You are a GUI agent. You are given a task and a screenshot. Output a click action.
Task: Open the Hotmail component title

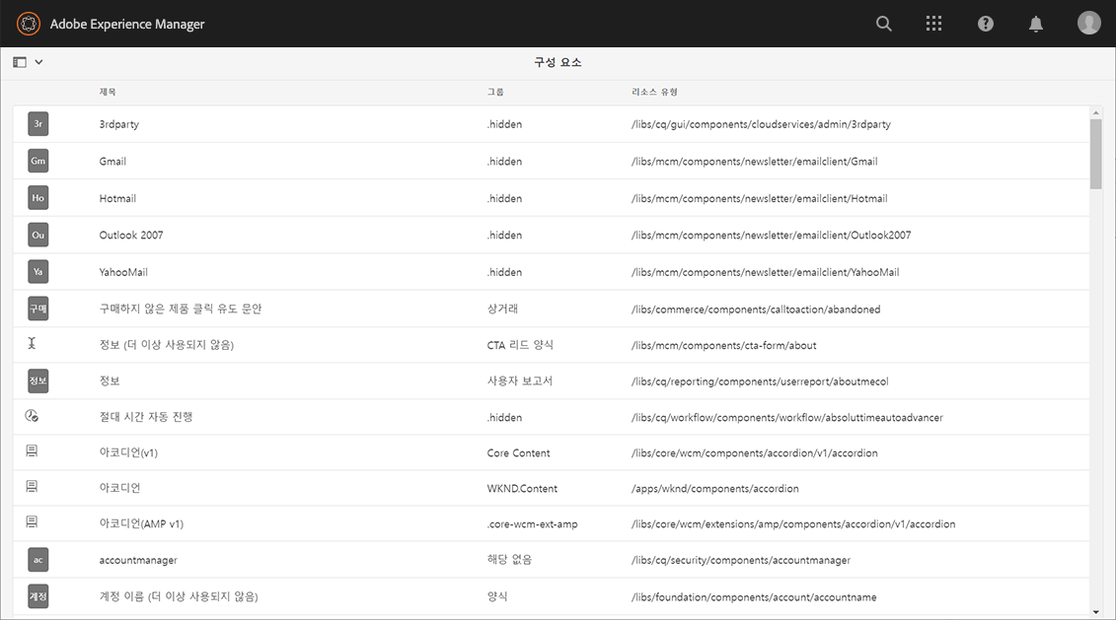click(117, 198)
